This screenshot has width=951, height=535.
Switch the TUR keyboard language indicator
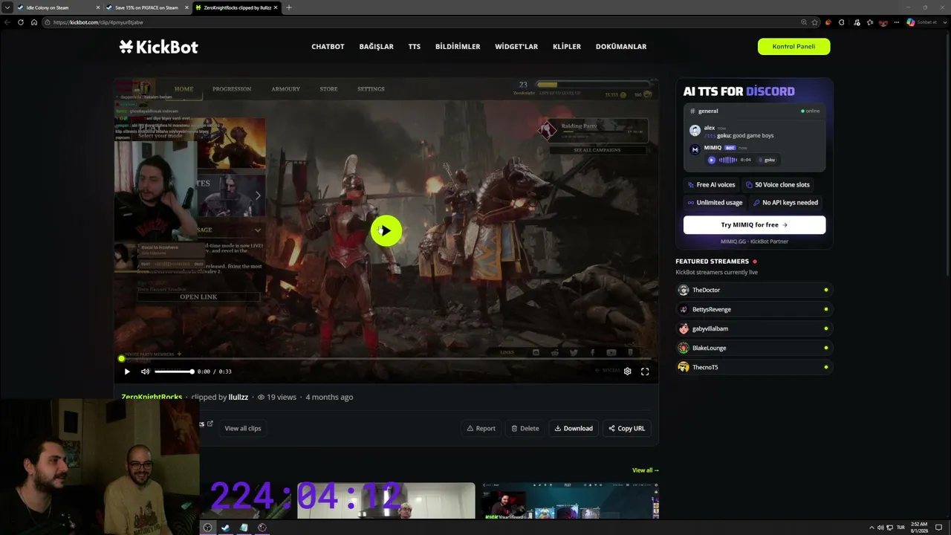pyautogui.click(x=900, y=528)
